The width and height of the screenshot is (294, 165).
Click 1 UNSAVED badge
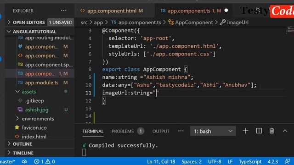coord(61,22)
